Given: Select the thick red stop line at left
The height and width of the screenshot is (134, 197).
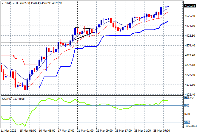Looking at the screenshot, I should pyautogui.click(x=19, y=59).
